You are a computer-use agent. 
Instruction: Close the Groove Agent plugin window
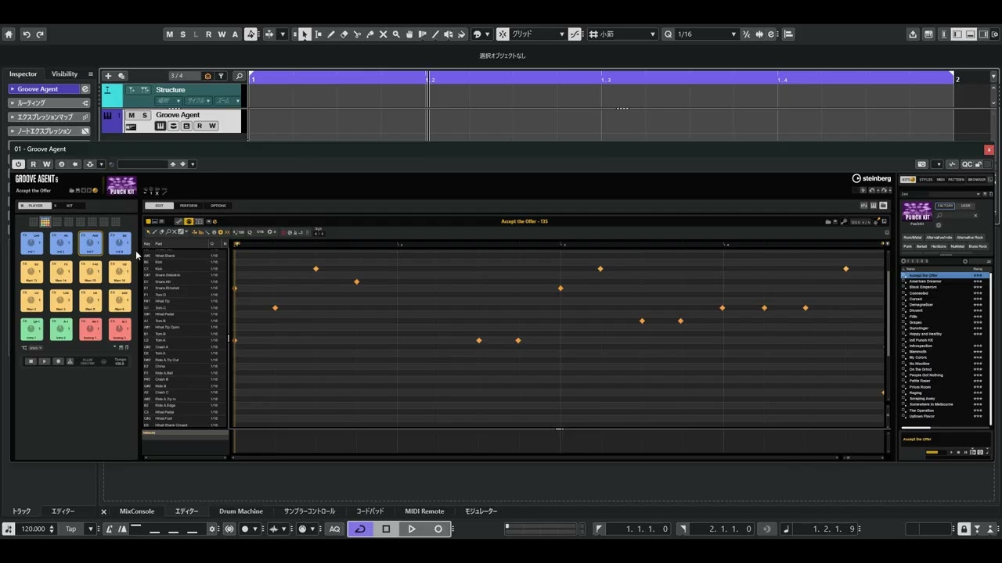[989, 149]
